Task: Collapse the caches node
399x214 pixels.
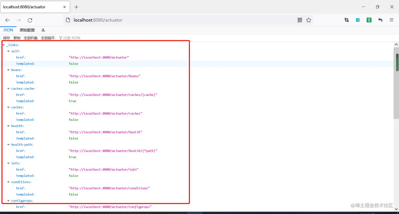Action: tap(8, 108)
